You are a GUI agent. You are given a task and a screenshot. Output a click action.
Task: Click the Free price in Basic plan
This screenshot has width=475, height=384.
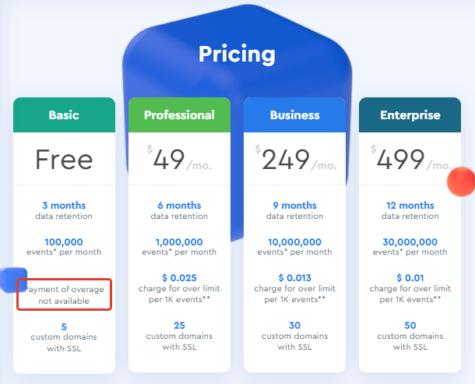(64, 160)
